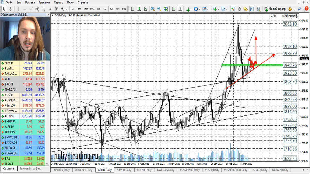Image resolution: width=310 pixels, height=174 pixels.
Task: Select the text tool A
Action: (x=50, y=9)
